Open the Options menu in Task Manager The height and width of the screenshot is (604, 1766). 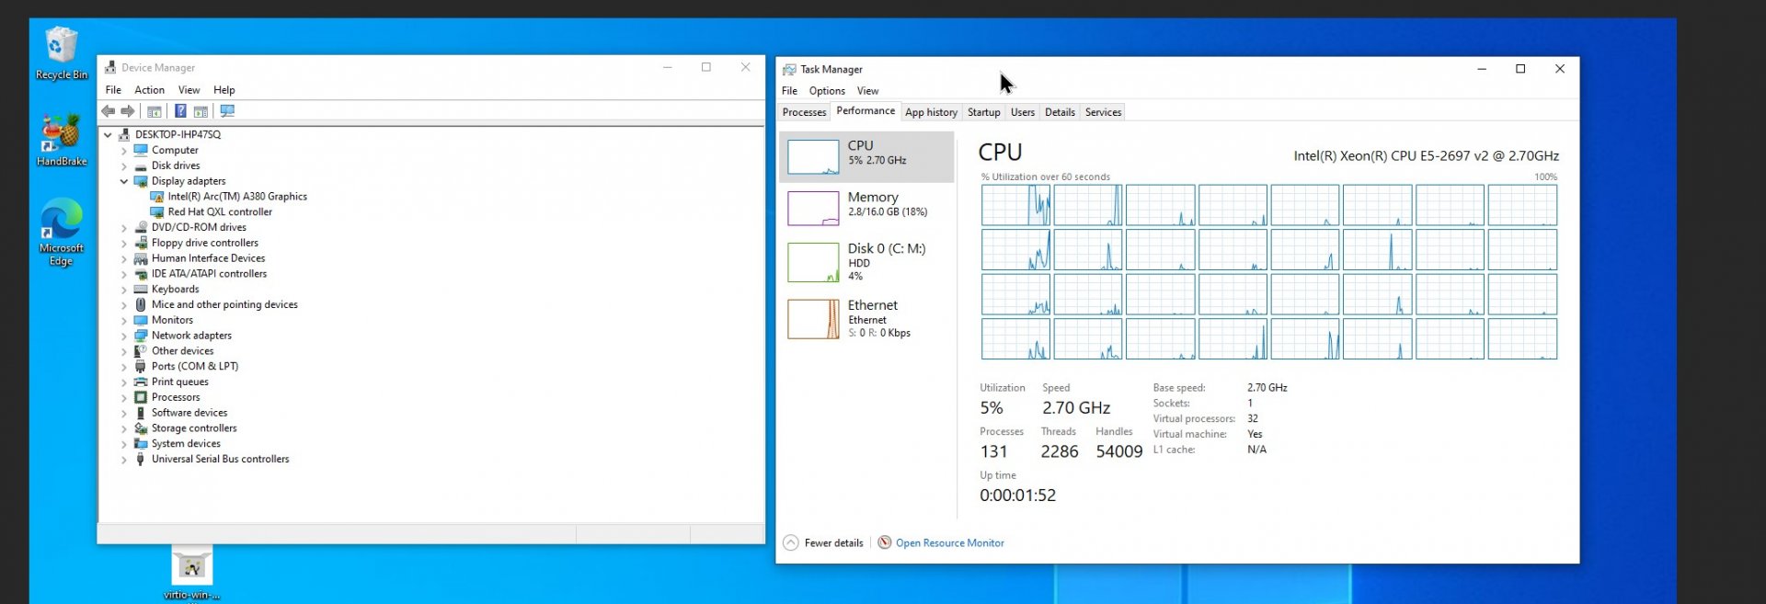pos(827,91)
